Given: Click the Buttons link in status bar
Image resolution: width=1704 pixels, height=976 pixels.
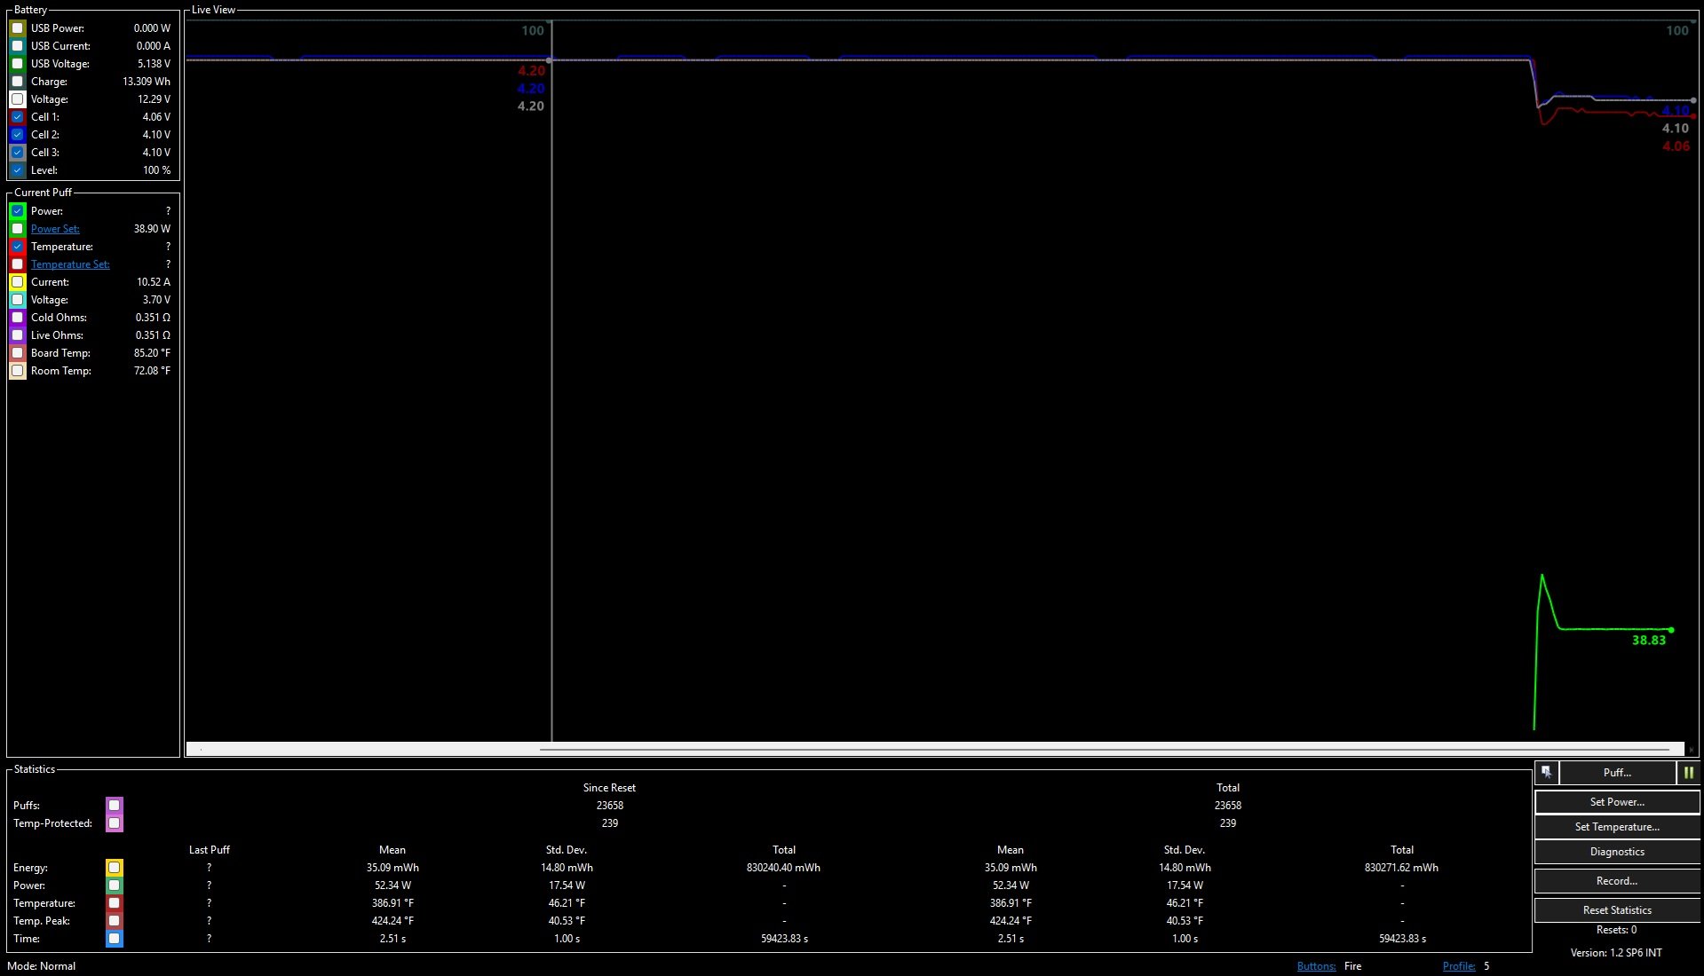Looking at the screenshot, I should [1316, 966].
